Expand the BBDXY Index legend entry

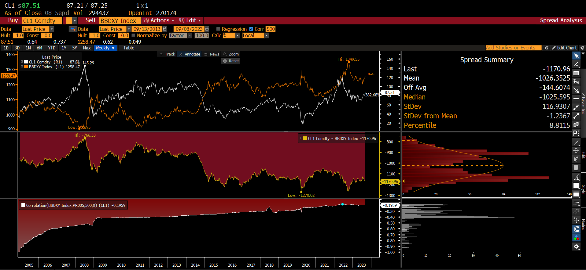(22, 67)
